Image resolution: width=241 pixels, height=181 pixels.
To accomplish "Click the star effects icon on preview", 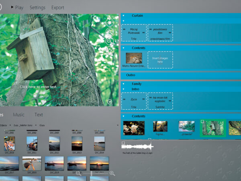I will [x=109, y=50].
